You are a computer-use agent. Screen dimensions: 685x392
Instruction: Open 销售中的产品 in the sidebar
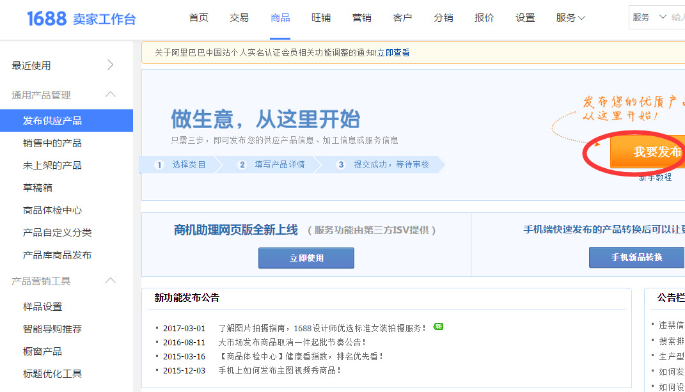pyautogui.click(x=52, y=143)
